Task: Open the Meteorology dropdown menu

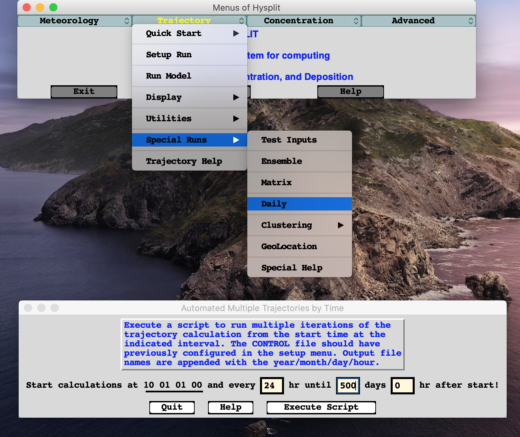Action: click(x=74, y=21)
